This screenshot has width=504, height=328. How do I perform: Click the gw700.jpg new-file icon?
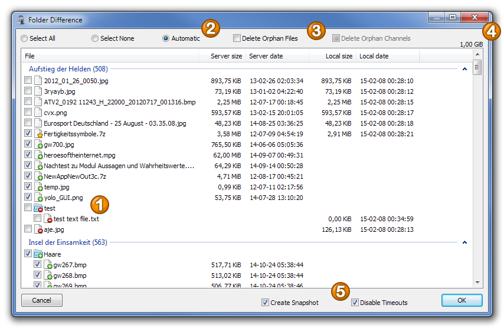pos(38,145)
